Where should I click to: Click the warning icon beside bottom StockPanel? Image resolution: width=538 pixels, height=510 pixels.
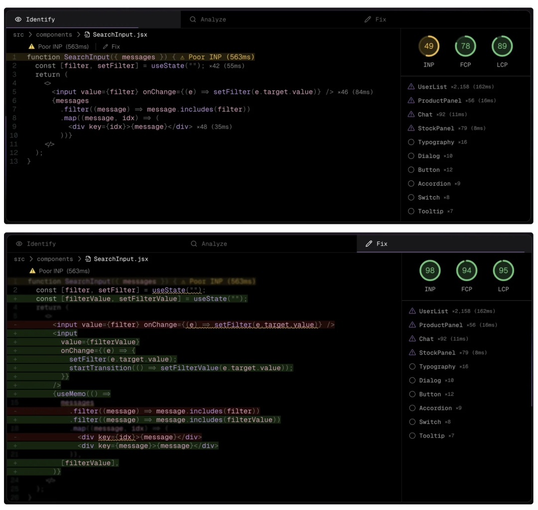412,352
